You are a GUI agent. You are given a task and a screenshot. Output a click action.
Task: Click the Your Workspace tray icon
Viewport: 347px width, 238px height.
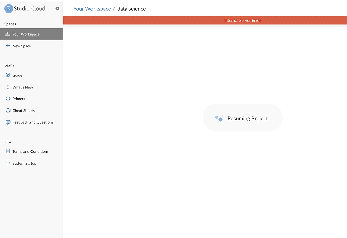[7, 34]
